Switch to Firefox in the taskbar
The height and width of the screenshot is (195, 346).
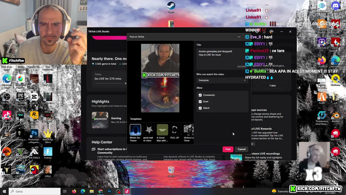74,191
